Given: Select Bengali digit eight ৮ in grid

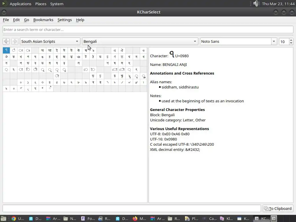Looking at the screenshot, I should 79,82.
